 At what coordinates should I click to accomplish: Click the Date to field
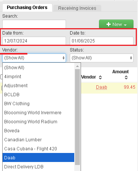click(102, 41)
